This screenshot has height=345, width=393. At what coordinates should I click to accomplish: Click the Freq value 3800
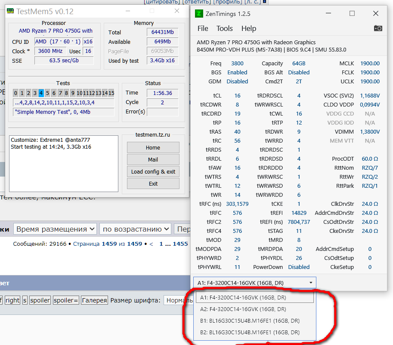coord(237,63)
